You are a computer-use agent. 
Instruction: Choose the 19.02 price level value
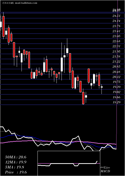(x=116, y=92)
